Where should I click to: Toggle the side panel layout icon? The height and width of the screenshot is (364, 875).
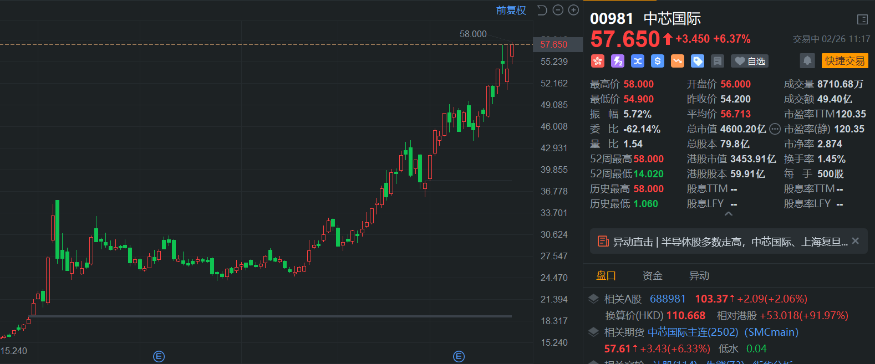862,19
